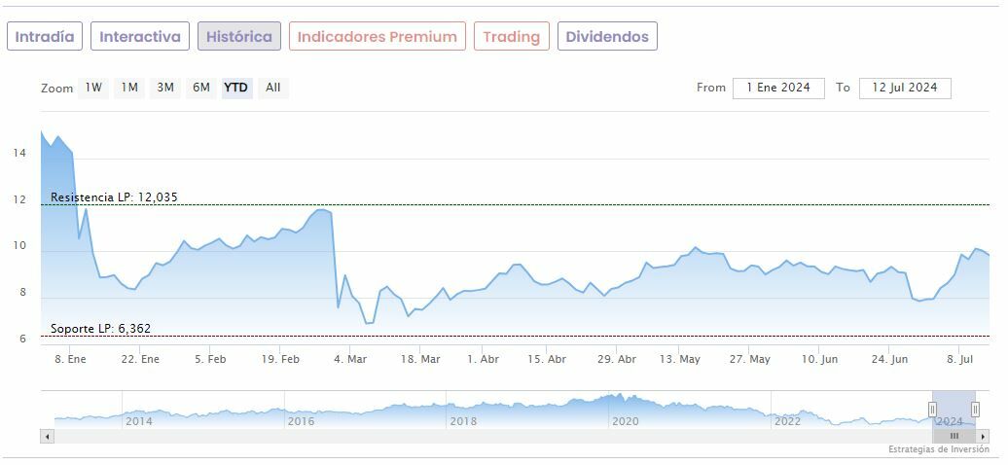Image resolution: width=1008 pixels, height=465 pixels.
Task: Click the navigator scrollbar right arrow
Action: [x=983, y=436]
